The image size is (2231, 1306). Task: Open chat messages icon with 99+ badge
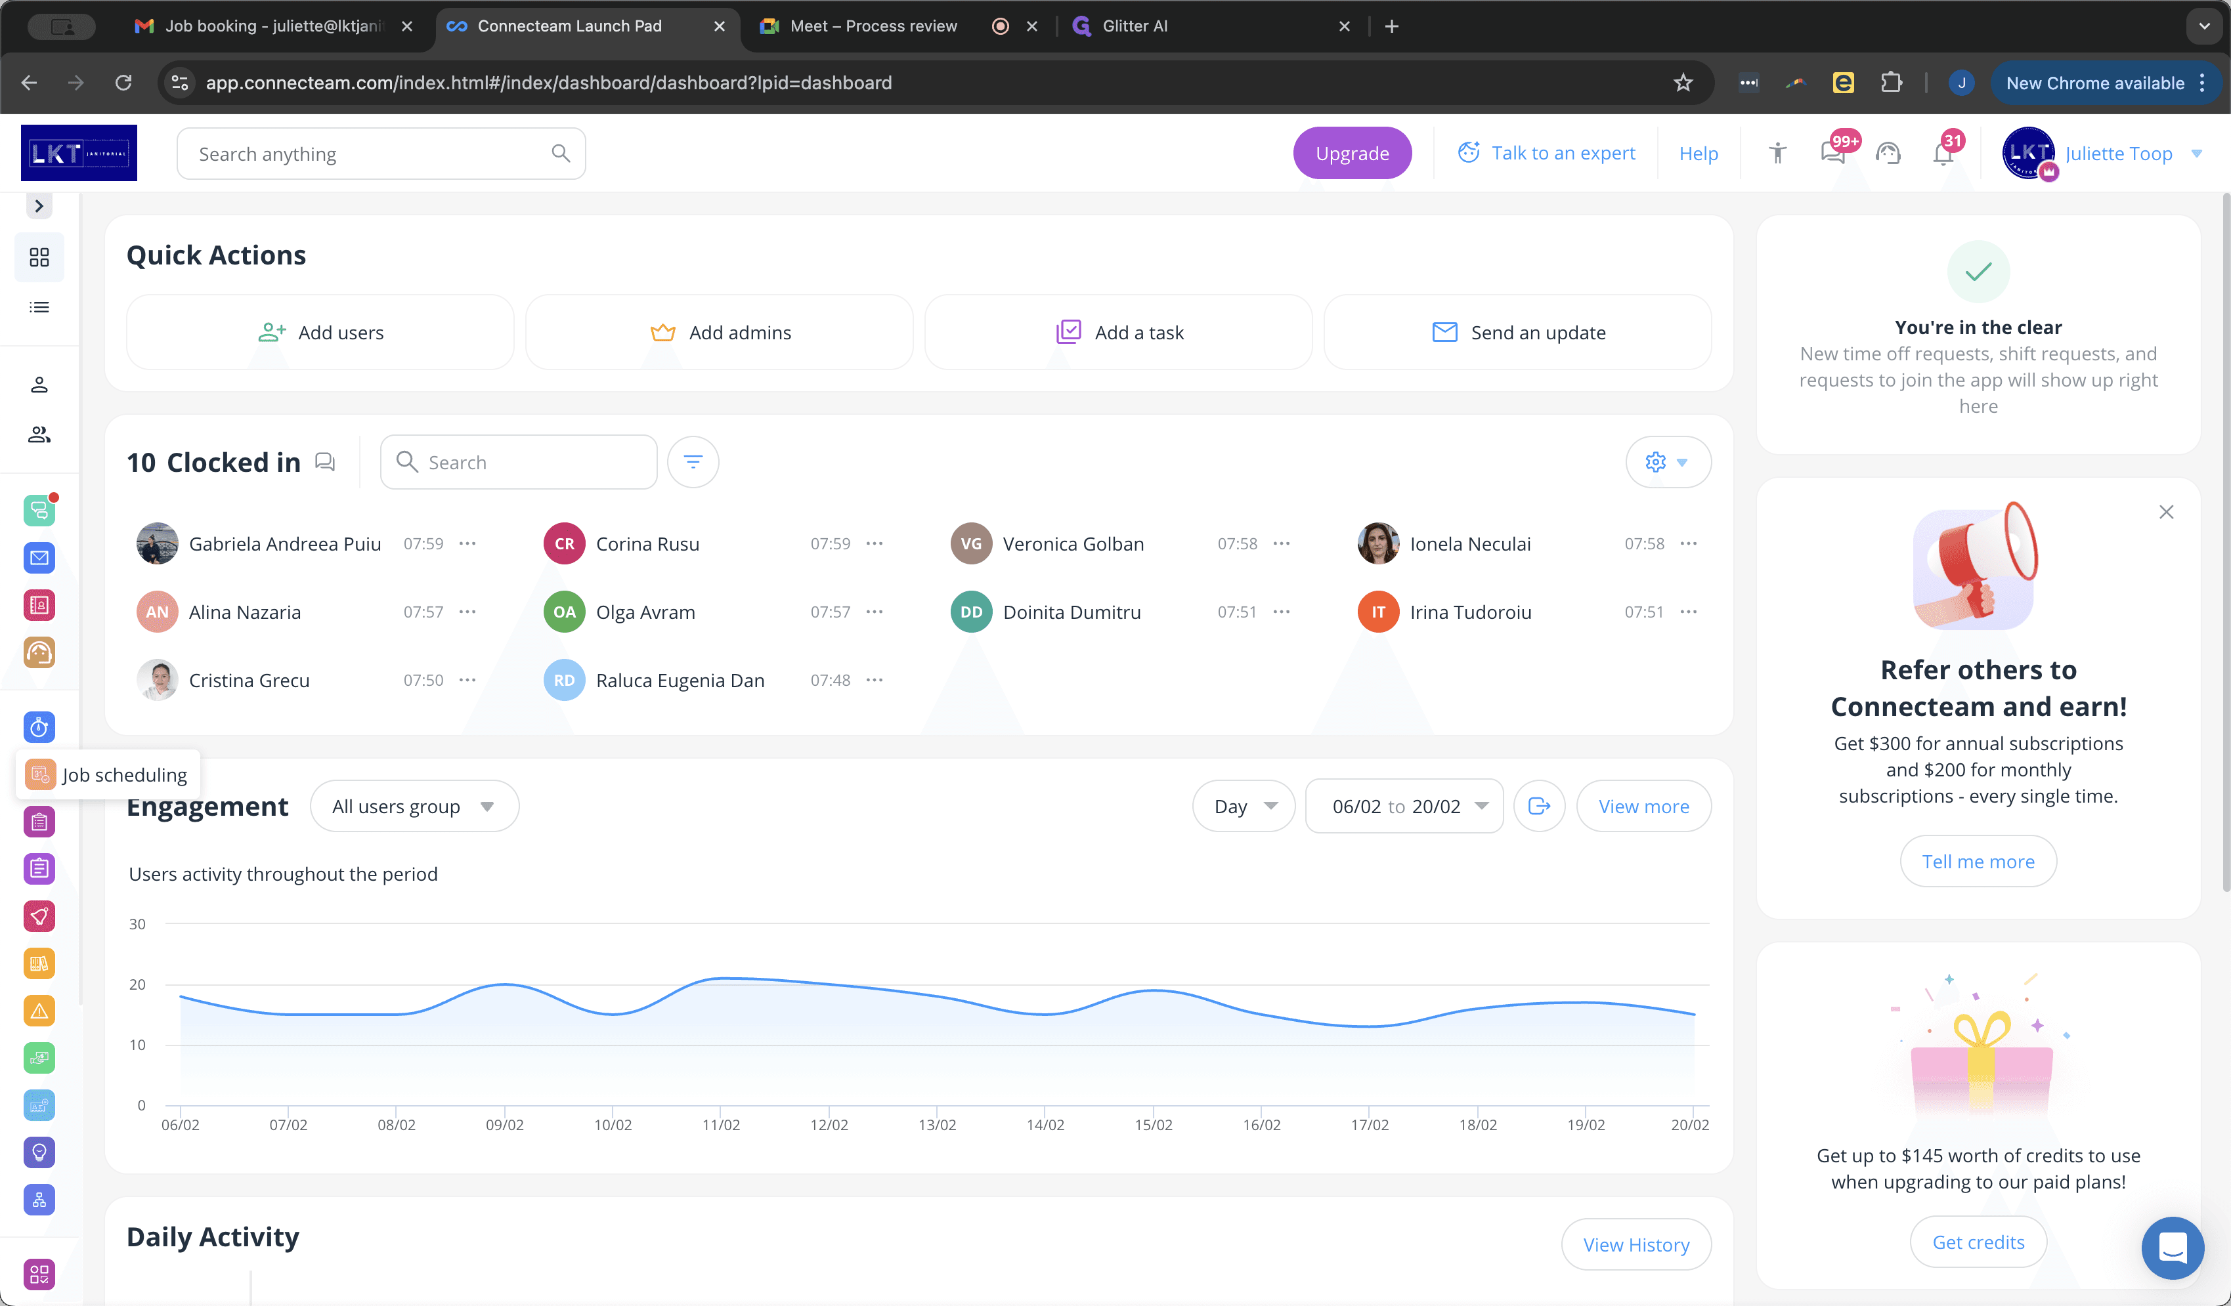[x=1834, y=152]
